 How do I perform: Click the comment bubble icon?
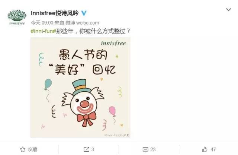tap(145, 149)
